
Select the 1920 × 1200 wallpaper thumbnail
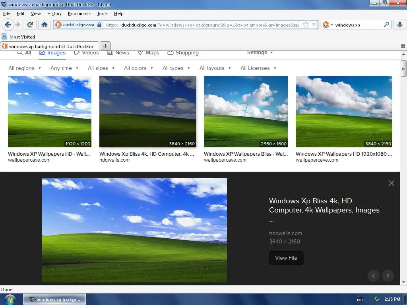click(50, 112)
